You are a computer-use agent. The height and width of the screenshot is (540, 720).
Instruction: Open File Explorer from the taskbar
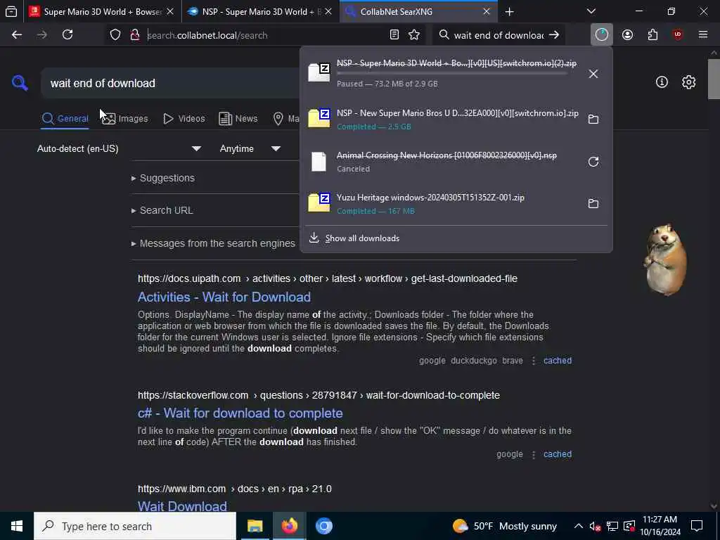tap(255, 526)
